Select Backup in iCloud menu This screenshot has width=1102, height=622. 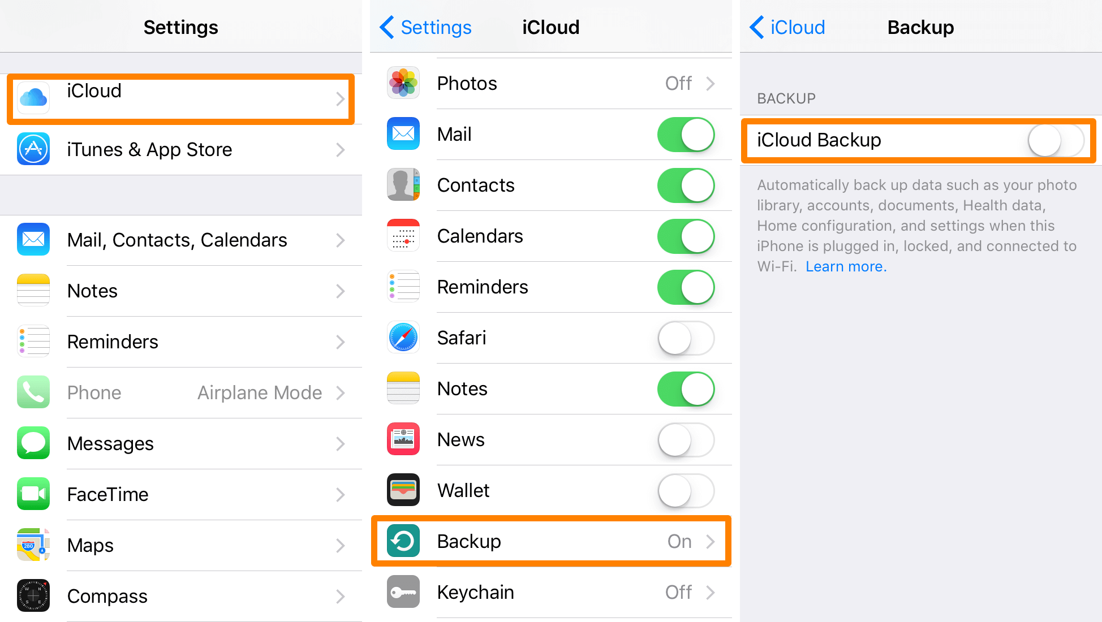coord(551,540)
